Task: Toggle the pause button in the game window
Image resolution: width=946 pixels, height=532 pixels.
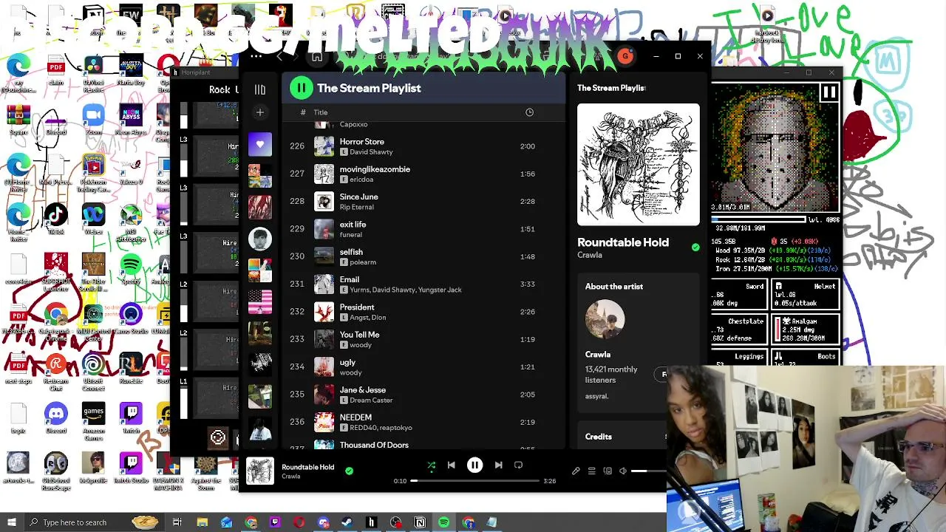Action: click(x=829, y=92)
